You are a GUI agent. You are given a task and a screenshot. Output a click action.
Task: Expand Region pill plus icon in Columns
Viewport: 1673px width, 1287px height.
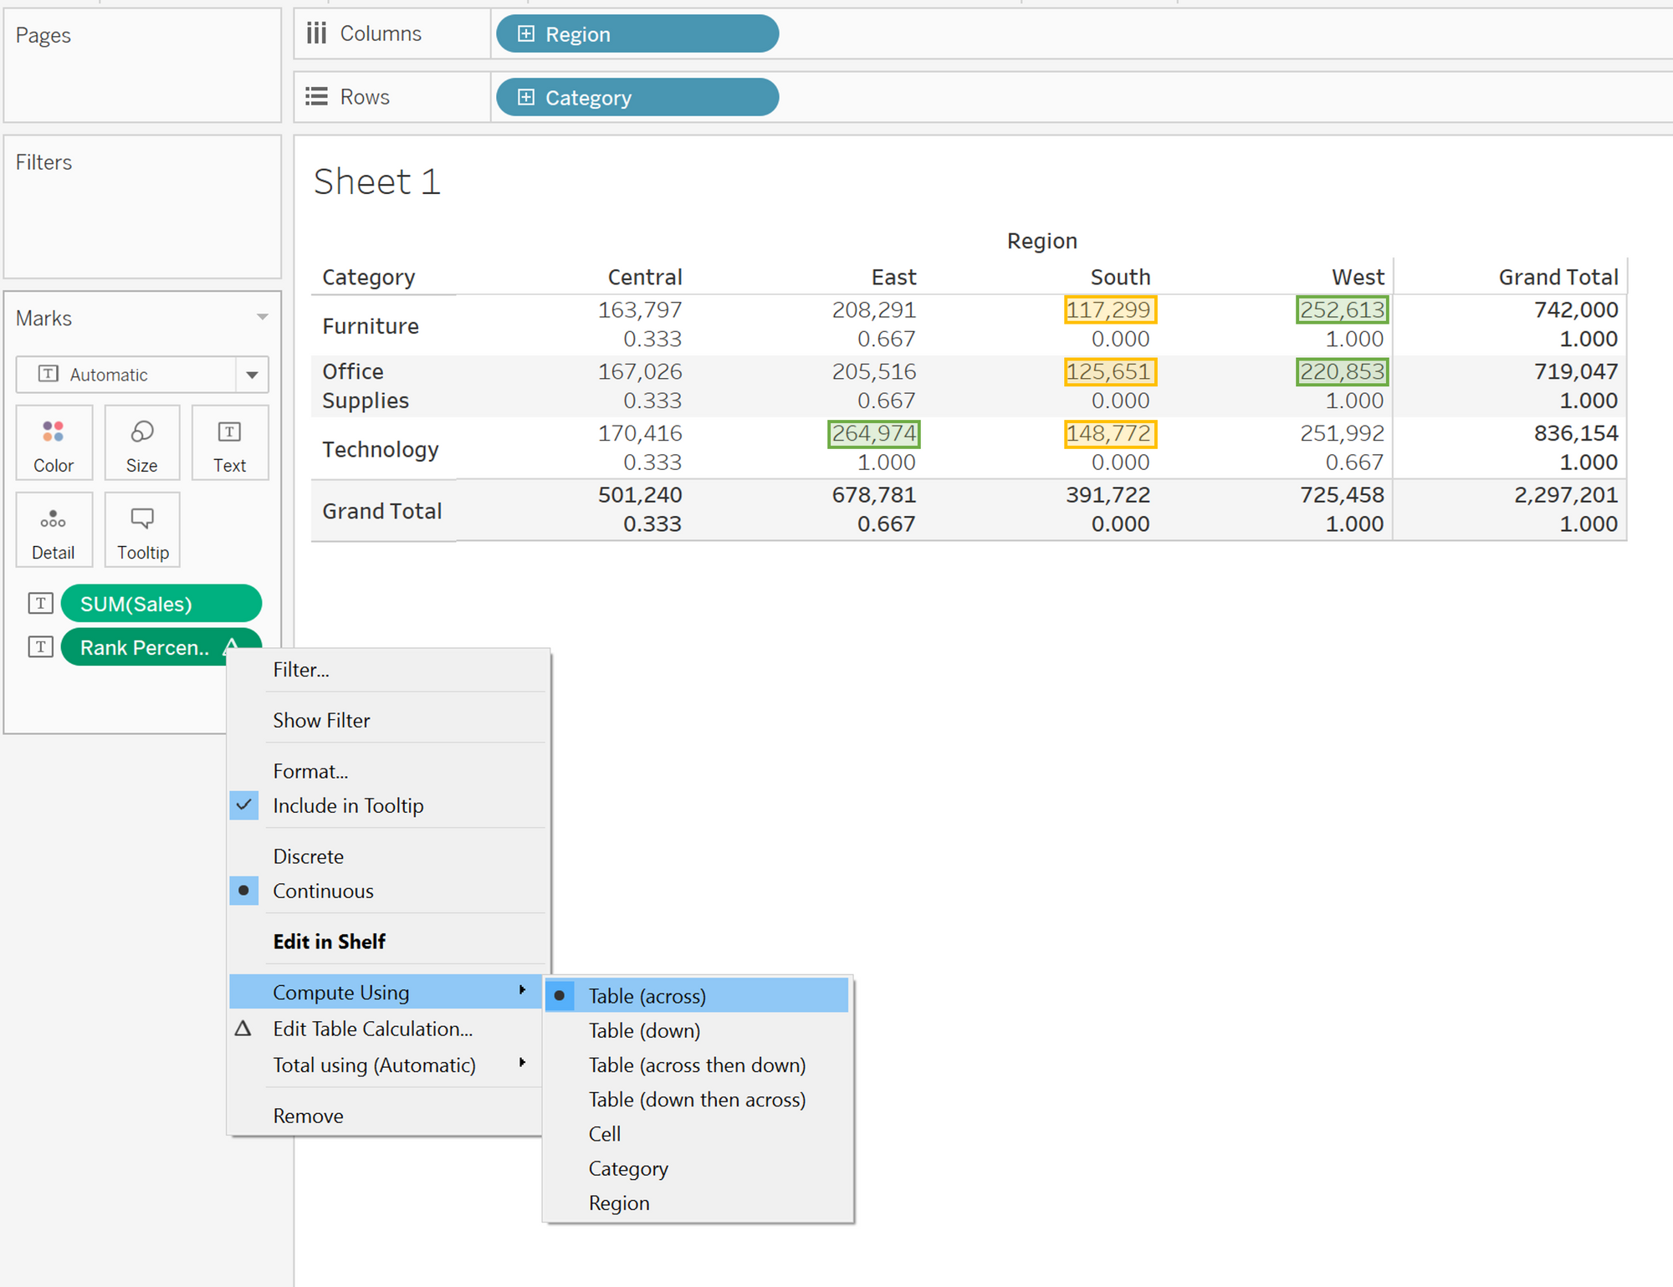[525, 34]
